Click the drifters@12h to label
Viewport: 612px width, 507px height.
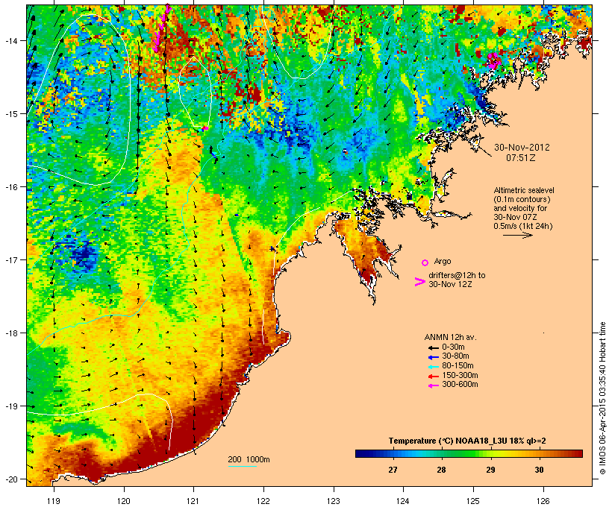coord(457,275)
